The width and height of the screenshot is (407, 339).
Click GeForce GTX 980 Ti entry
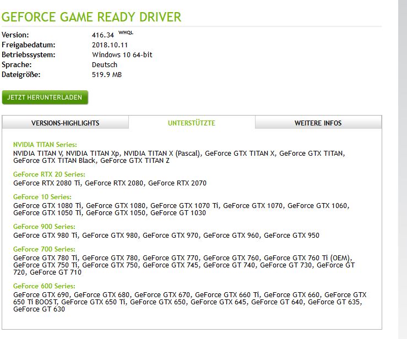[45, 235]
